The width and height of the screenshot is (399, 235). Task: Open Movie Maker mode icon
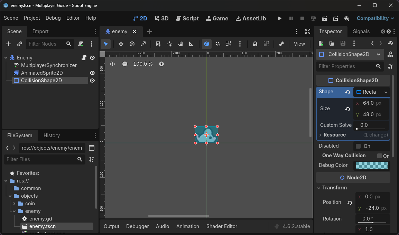[x=346, y=18]
